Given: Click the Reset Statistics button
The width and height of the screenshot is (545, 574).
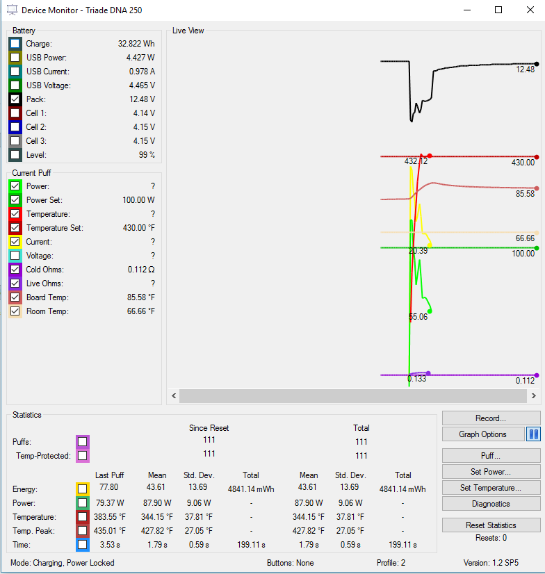Looking at the screenshot, I should pos(491,525).
